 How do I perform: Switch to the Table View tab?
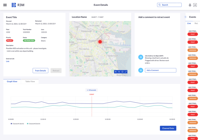click(x=30, y=81)
